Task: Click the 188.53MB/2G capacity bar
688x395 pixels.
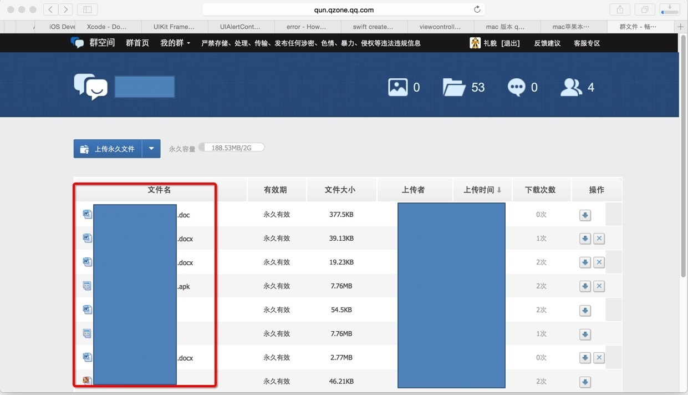Action: coord(232,148)
